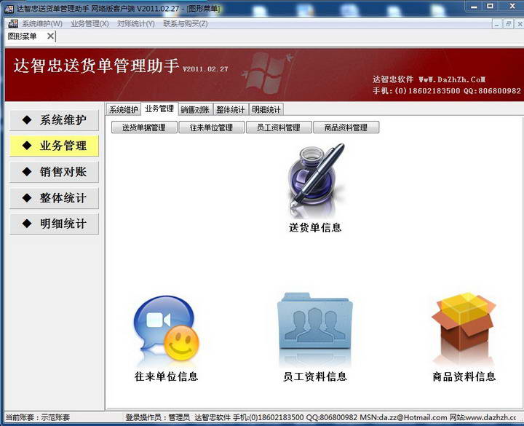Screen dimensions: 524x426
Task: Open the 业务管理(X) menu
Action: coord(90,24)
